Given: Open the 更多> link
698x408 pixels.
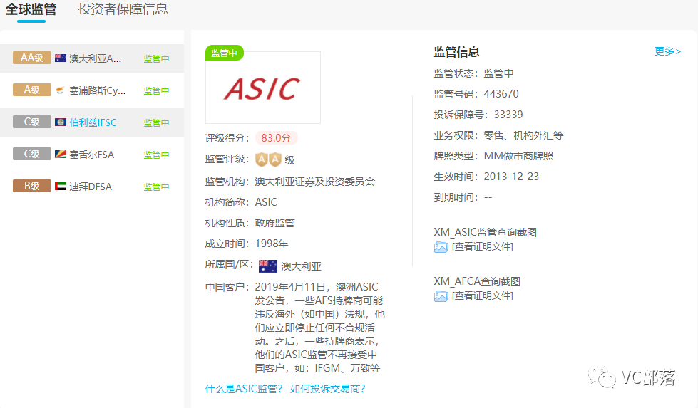Looking at the screenshot, I should (x=667, y=51).
